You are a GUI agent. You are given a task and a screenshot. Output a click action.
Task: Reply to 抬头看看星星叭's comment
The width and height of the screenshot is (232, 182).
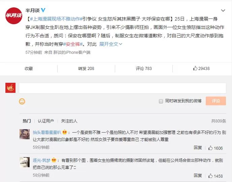[198, 148]
